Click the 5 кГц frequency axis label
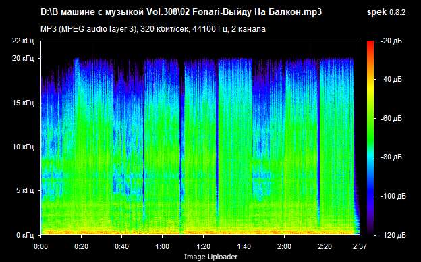 click(25, 191)
